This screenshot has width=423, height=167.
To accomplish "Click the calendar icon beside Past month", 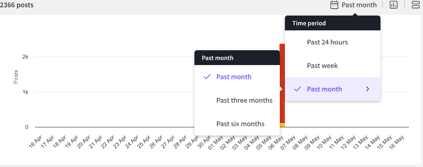I will click(x=334, y=5).
